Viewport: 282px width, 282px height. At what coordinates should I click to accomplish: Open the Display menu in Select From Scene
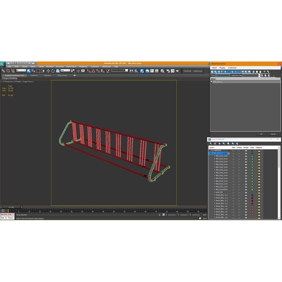point(222,68)
